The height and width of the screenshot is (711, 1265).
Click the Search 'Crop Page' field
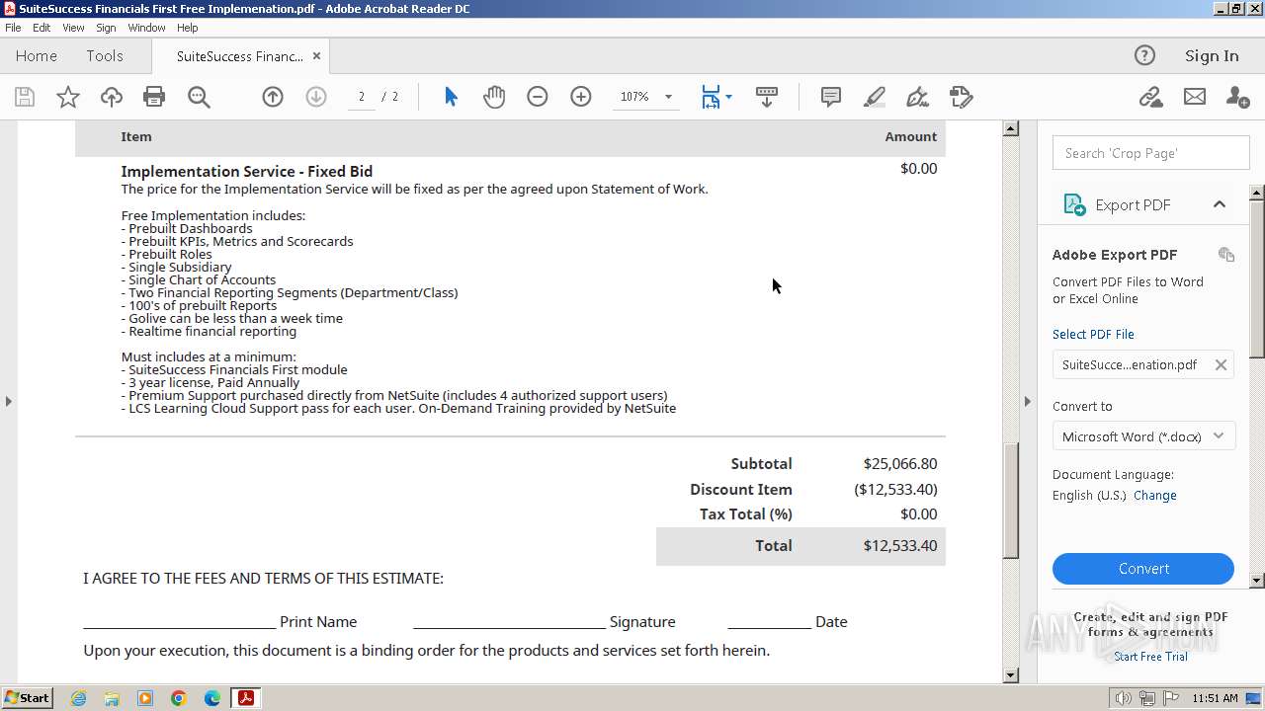coord(1150,153)
